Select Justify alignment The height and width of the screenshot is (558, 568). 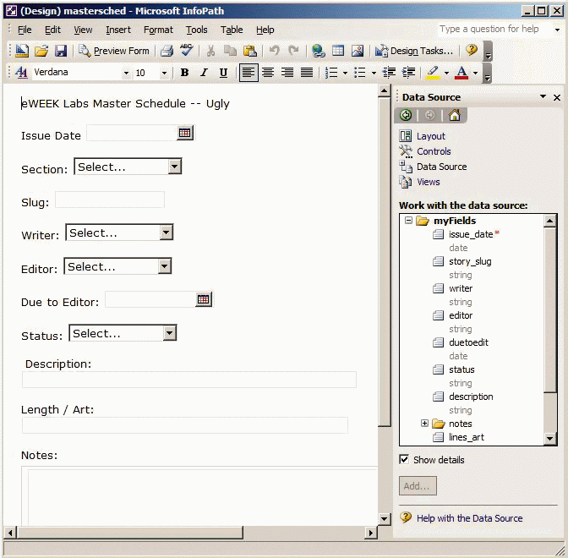click(x=307, y=73)
